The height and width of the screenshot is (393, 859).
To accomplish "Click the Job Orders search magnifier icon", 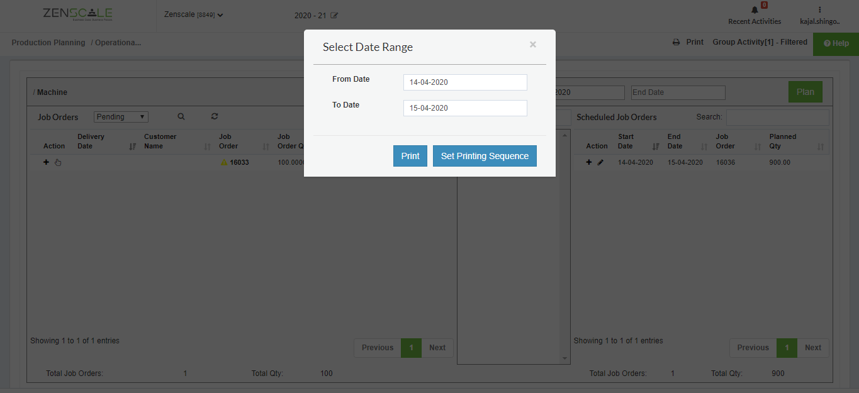I will pyautogui.click(x=181, y=117).
